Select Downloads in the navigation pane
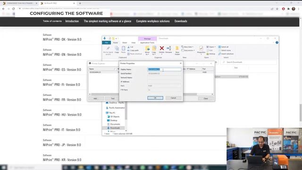302x170 pixels. [114, 128]
